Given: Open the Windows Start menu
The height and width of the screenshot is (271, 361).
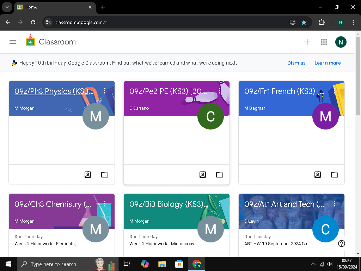Looking at the screenshot, I should 8,264.
